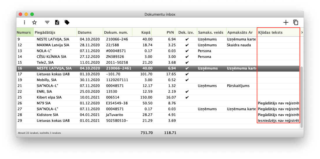
Task: Click the vertical scrollbar thumb
Action: (302, 97)
